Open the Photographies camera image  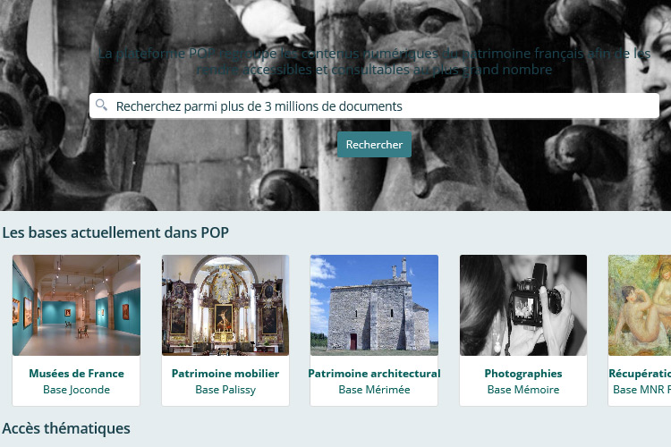pos(523,305)
